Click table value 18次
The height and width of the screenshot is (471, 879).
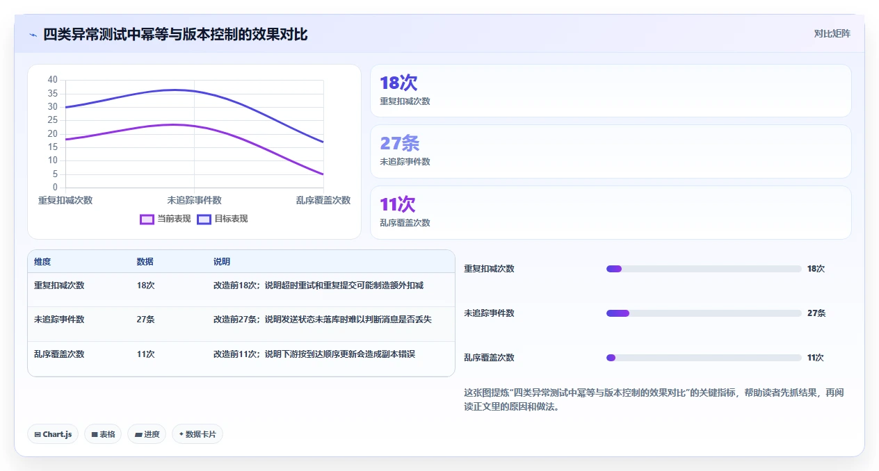click(x=146, y=286)
